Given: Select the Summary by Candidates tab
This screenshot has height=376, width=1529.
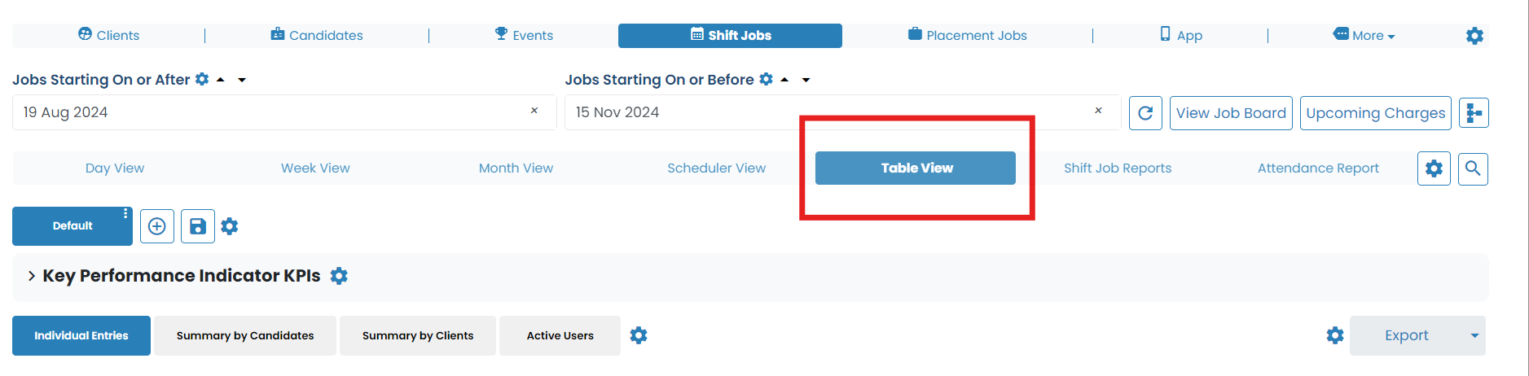Looking at the screenshot, I should point(245,335).
